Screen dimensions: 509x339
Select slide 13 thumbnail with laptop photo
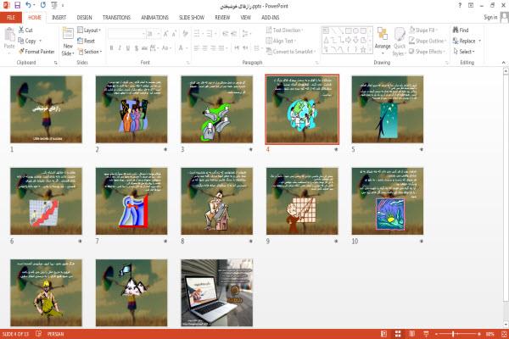217,293
